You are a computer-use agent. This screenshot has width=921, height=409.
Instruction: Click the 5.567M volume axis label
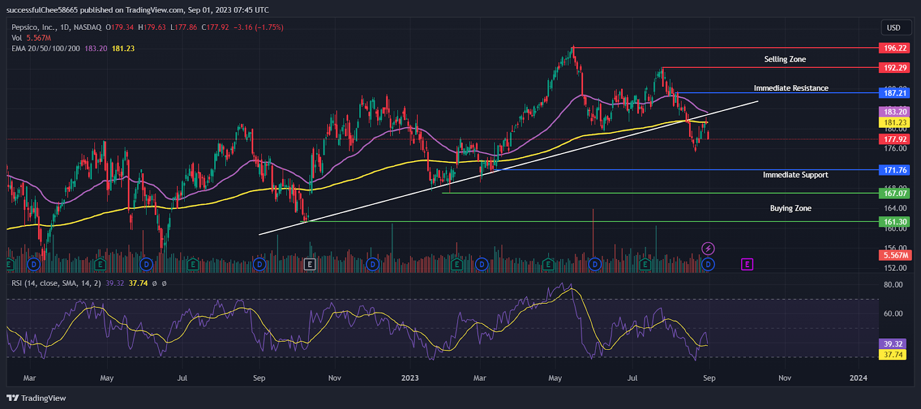(x=895, y=255)
